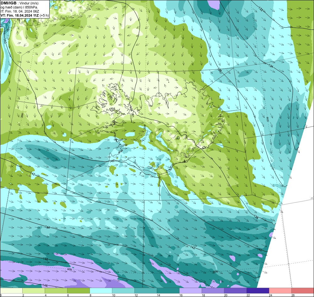Click the pale yellow 0–2 m/s legend swatch

[x=11, y=291]
